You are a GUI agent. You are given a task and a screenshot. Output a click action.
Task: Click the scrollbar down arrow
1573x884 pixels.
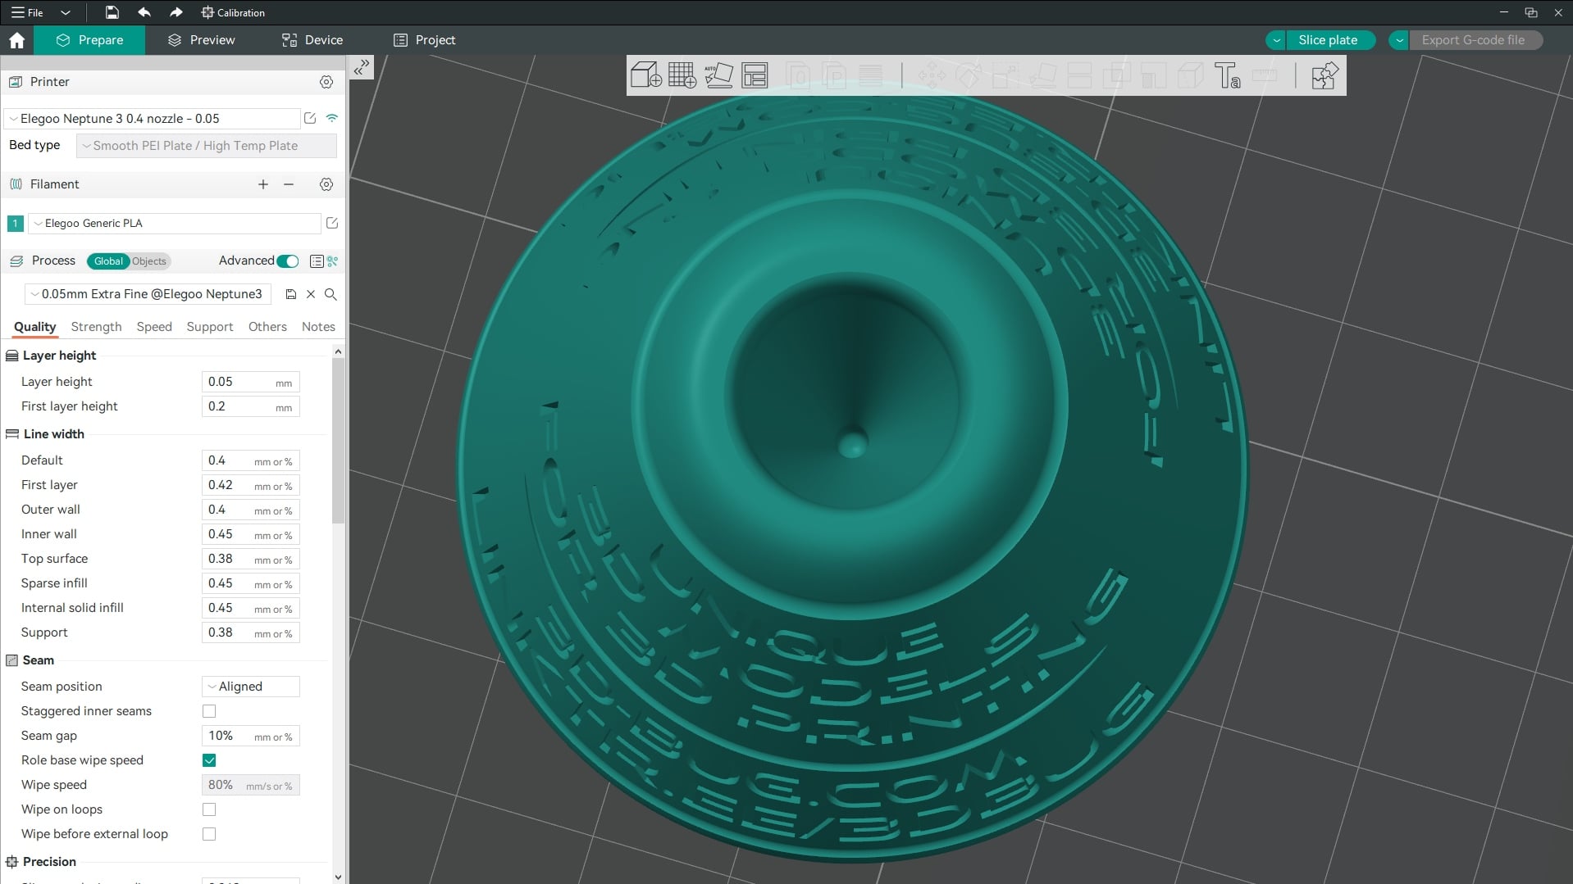pyautogui.click(x=338, y=877)
